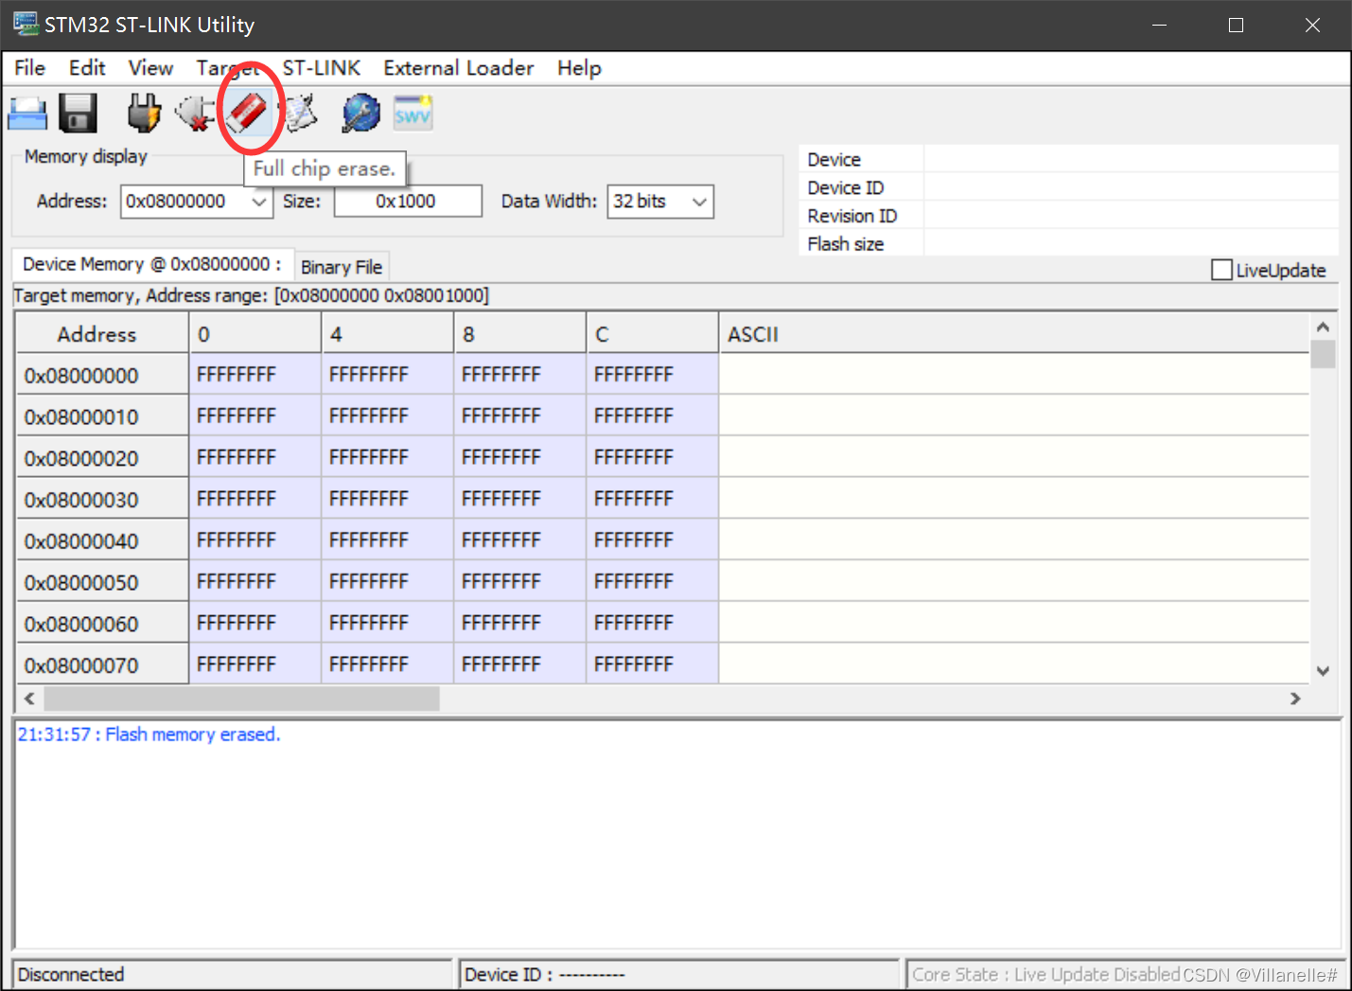This screenshot has width=1352, height=991.
Task: Open the Help menu
Action: pyautogui.click(x=579, y=68)
